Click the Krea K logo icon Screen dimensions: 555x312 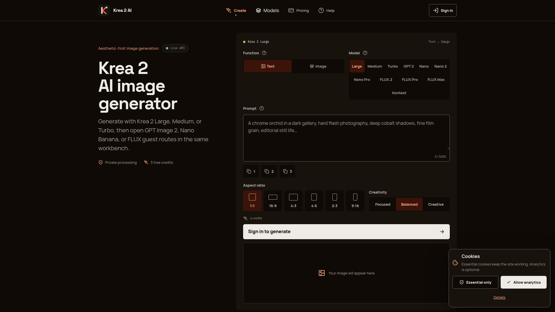[x=104, y=10]
